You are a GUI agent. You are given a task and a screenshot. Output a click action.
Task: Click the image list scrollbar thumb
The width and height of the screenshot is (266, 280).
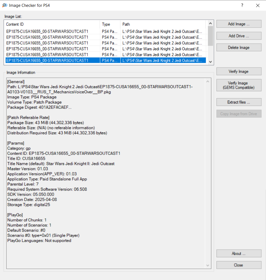tap(210, 36)
